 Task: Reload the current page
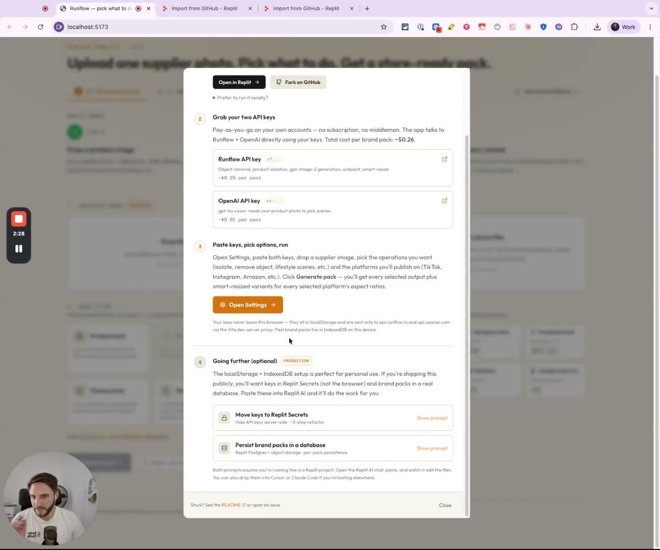[x=41, y=27]
